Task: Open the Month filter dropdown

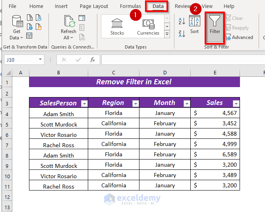Action: [187, 103]
